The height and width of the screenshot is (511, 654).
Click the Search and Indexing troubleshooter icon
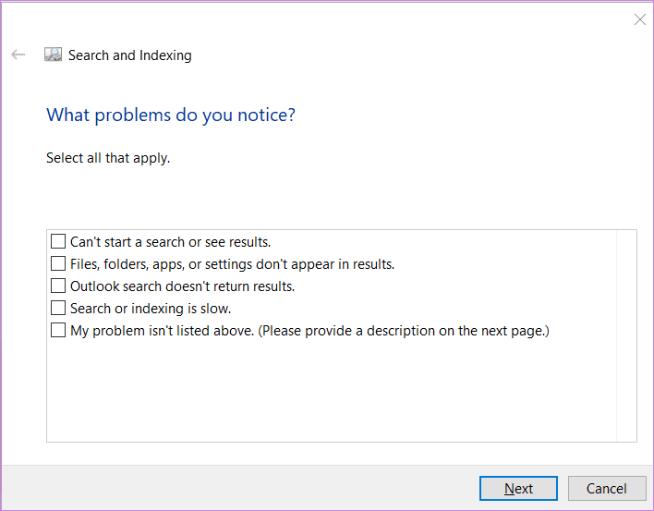tap(53, 55)
